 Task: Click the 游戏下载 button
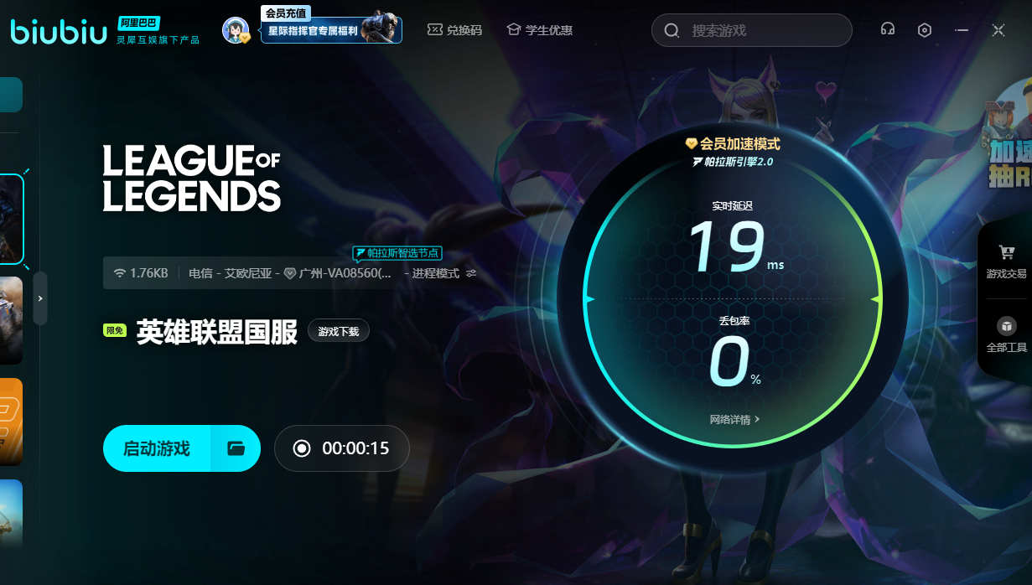(x=339, y=331)
